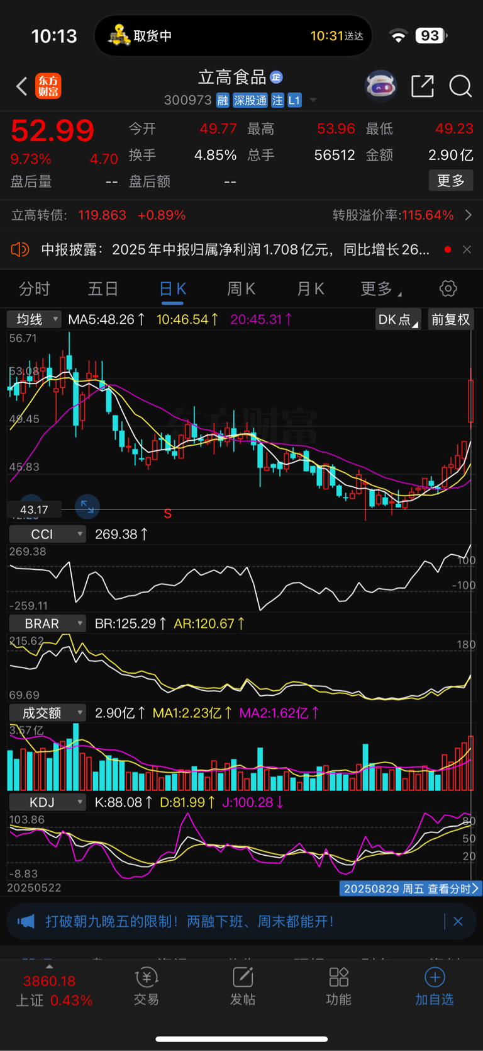Image resolution: width=483 pixels, height=1051 pixels.
Task: Tap the 43.17 price label
Action: click(x=34, y=510)
